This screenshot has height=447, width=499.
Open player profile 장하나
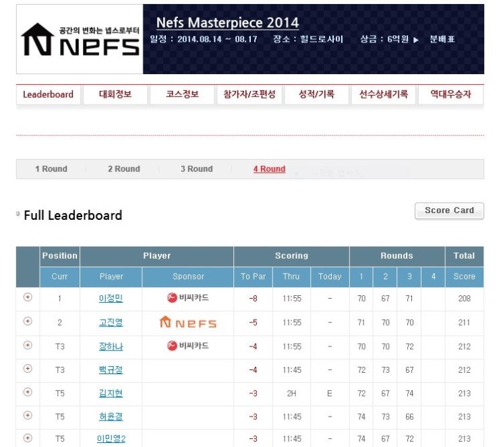tap(111, 347)
